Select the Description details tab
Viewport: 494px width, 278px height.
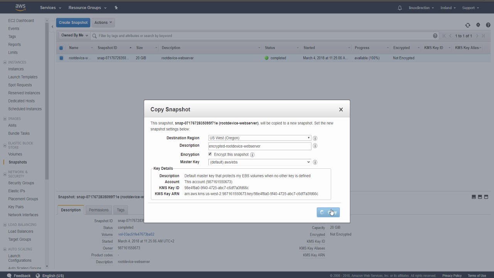pyautogui.click(x=71, y=210)
